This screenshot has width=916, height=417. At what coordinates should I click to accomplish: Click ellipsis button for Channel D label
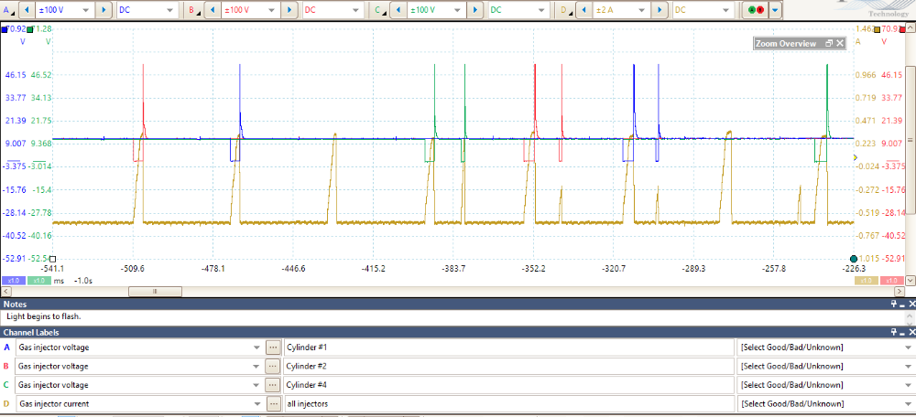coord(272,402)
